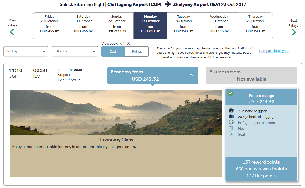Click the meal cutlery icon
305x188 pixels.
231,128
